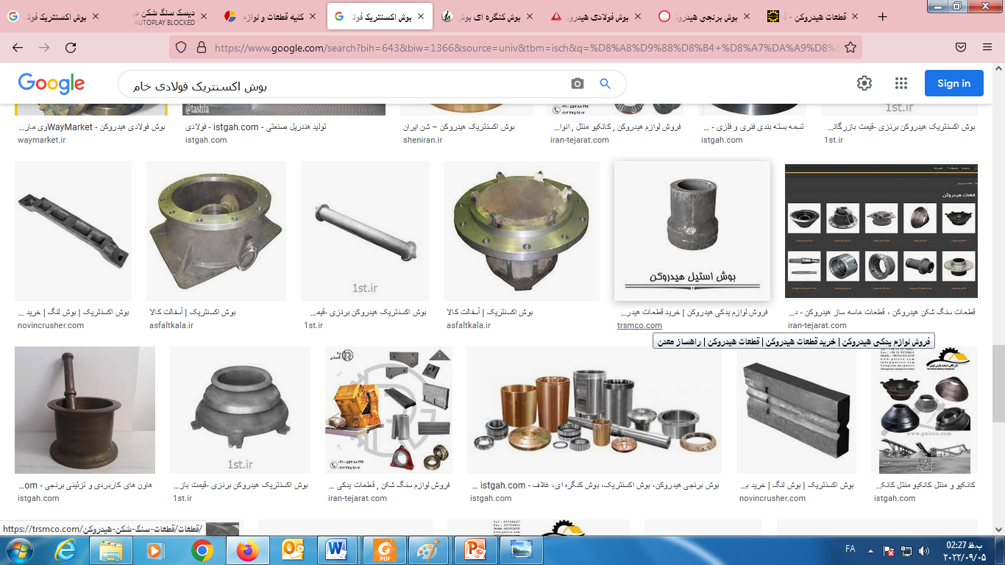The image size is (1005, 565).
Task: Show hidden system tray icons
Action: coord(871,550)
